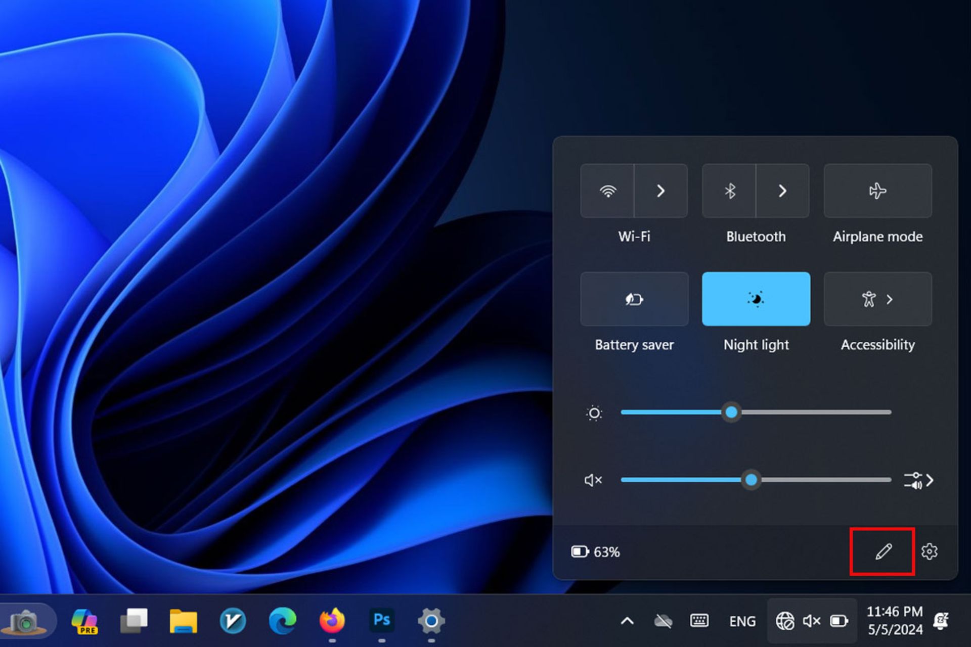Open all settings via gear icon
Image resolution: width=971 pixels, height=647 pixels.
(929, 551)
